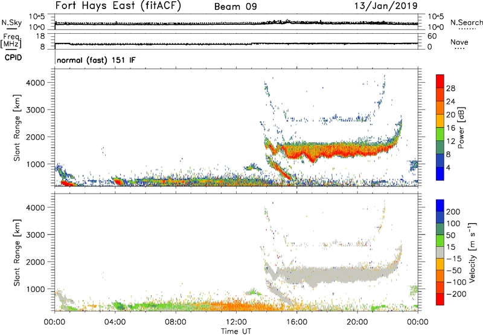This screenshot has height=335, width=483.
Task: Click the gray band of velocity color bar
Action: click(440, 252)
